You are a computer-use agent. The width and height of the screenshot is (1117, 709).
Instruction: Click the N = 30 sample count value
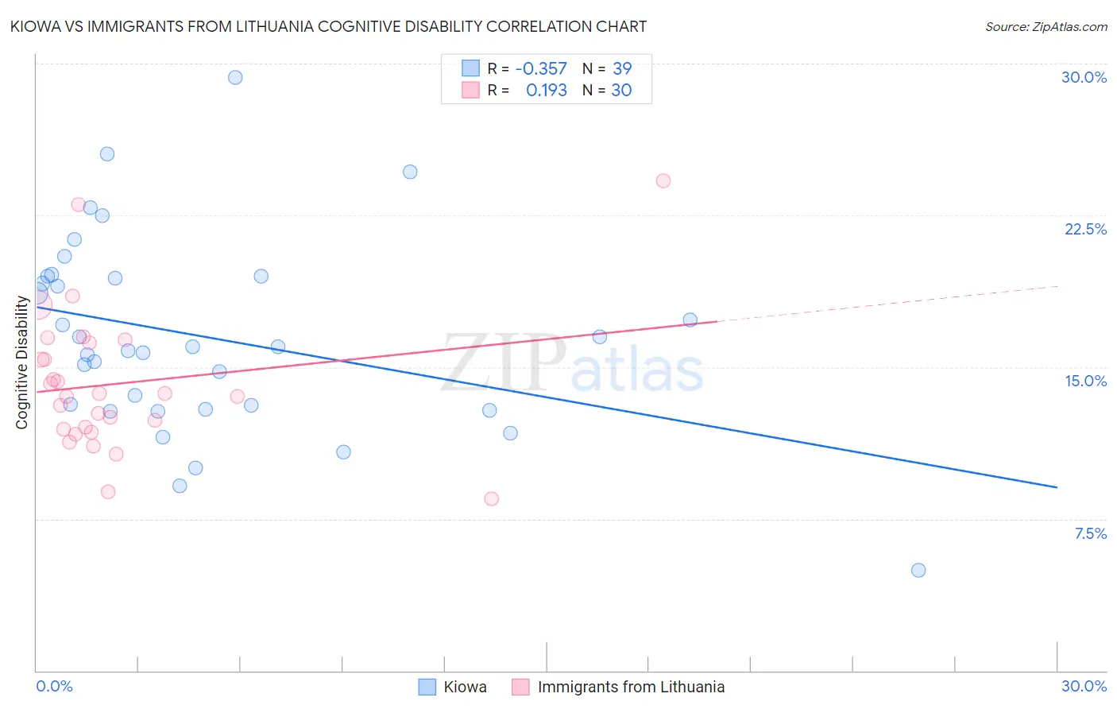pyautogui.click(x=607, y=90)
